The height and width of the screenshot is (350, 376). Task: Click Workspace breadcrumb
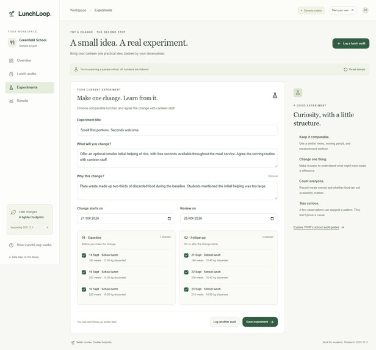tap(78, 10)
